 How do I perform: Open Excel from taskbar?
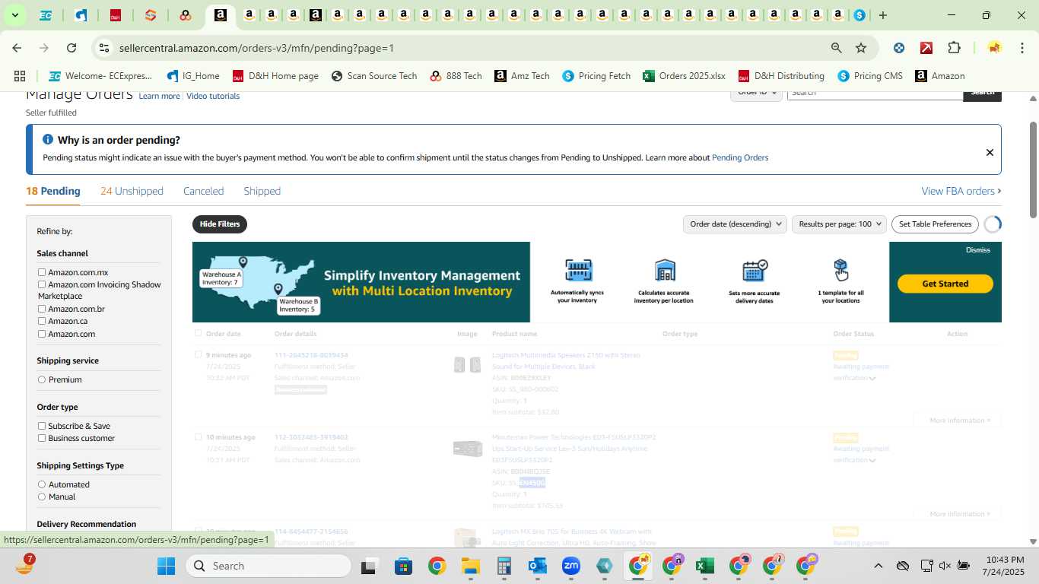coord(704,566)
